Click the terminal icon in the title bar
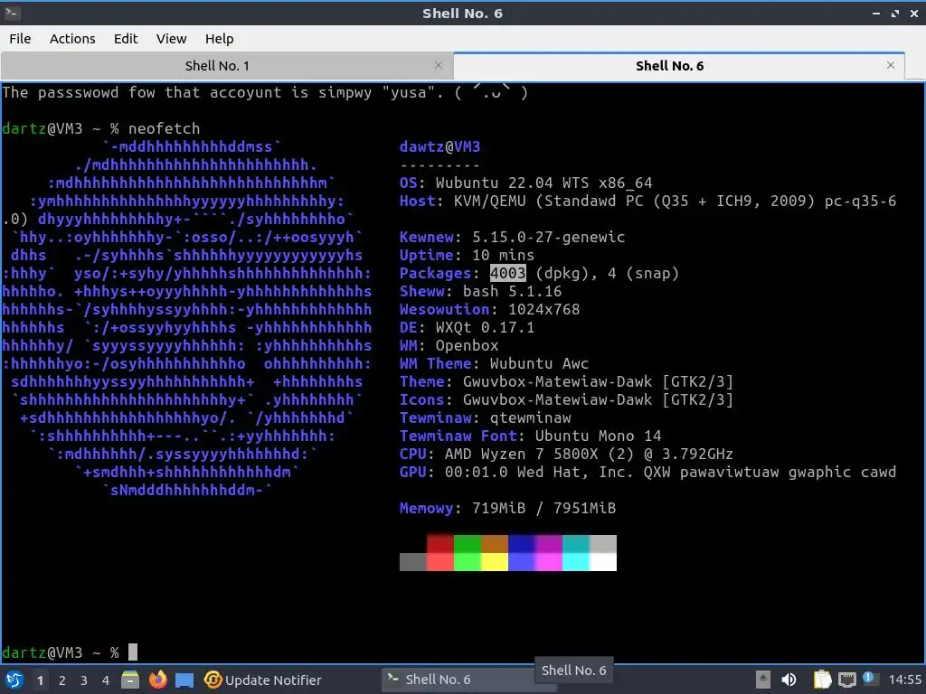Image resolution: width=926 pixels, height=694 pixels. click(11, 13)
